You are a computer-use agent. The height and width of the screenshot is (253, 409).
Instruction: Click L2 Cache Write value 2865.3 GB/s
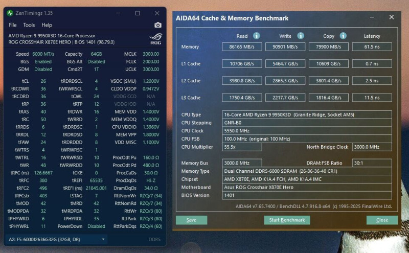(285, 81)
